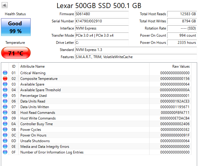Click the status dot for Data Units Read

5,101
